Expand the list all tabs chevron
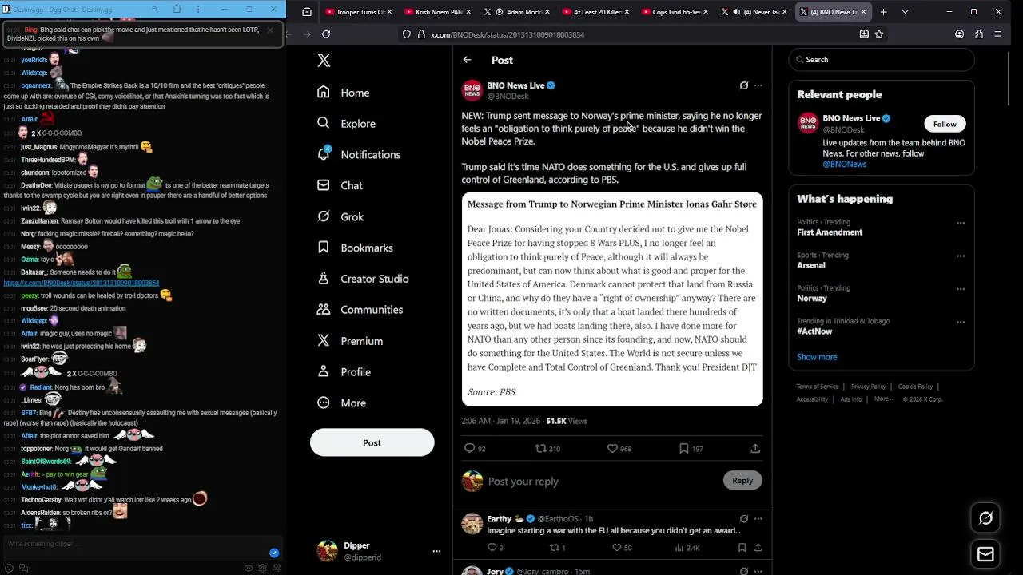This screenshot has height=575, width=1023. [x=905, y=12]
